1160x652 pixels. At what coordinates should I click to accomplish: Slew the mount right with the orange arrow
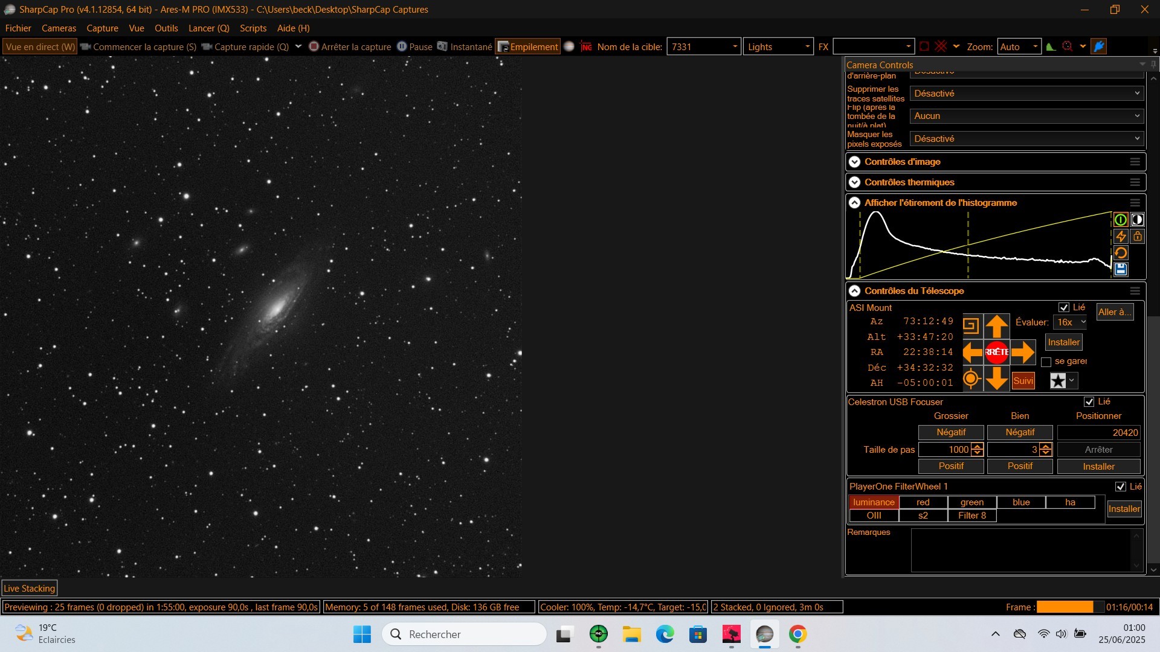(1023, 352)
